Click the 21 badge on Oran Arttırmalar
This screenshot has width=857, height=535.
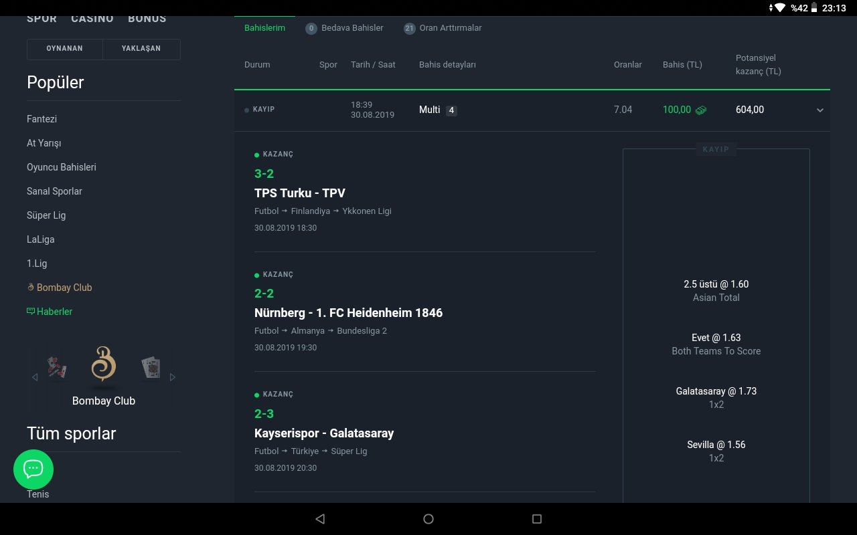pyautogui.click(x=409, y=28)
